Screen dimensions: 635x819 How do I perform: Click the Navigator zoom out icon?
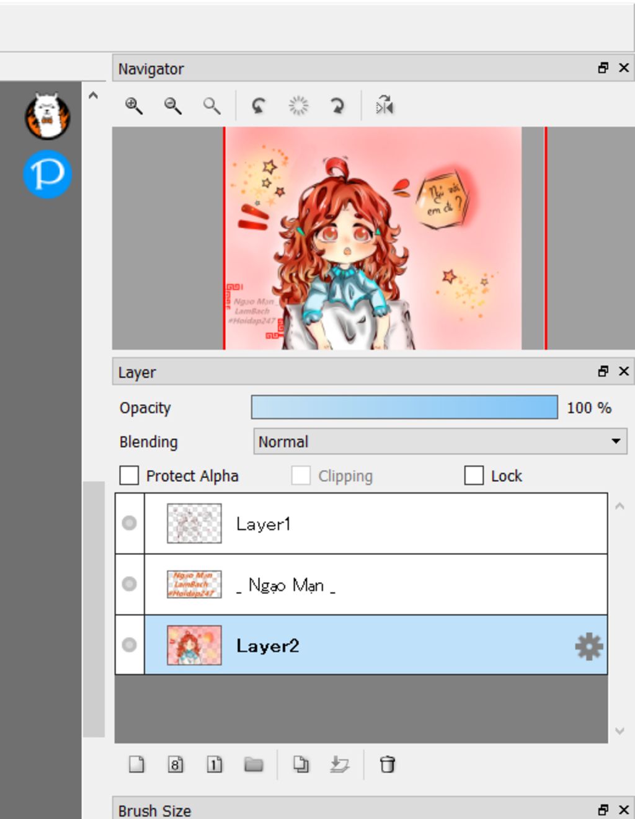173,106
